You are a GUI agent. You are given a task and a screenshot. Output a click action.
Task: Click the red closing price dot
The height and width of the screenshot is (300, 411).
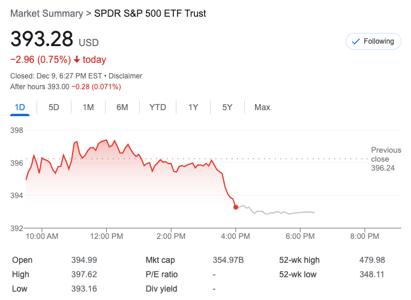click(x=236, y=207)
